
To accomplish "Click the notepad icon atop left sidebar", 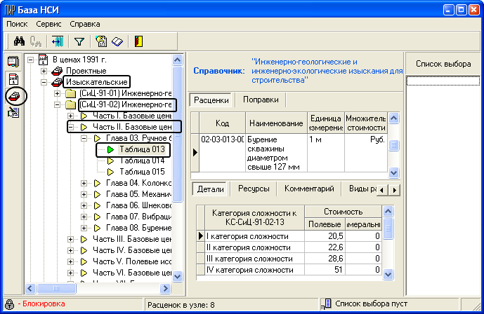I will pyautogui.click(x=13, y=62).
